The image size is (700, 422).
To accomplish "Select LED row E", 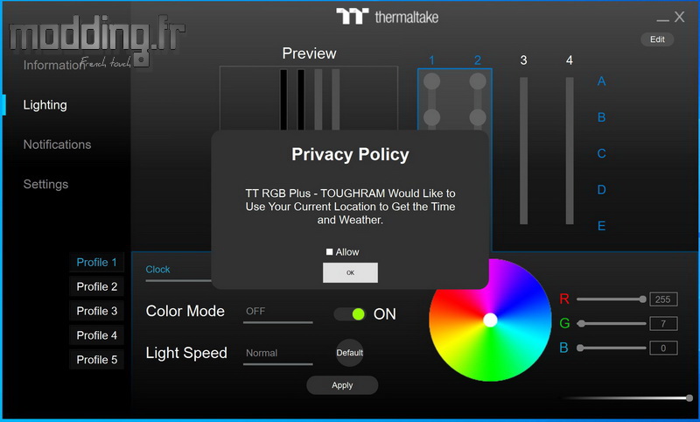I will coord(601,226).
